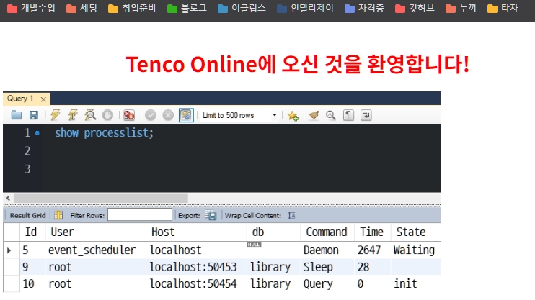Stop query execution hand icon

107,115
